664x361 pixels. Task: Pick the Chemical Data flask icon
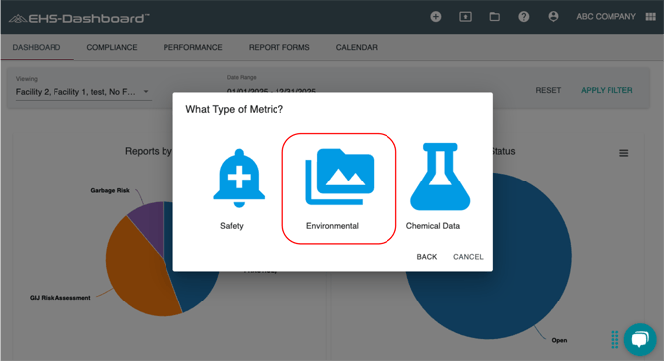point(440,177)
